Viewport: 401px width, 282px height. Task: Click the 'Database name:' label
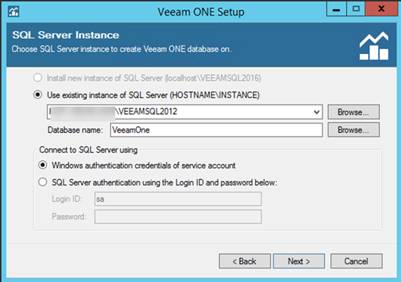pyautogui.click(x=75, y=130)
